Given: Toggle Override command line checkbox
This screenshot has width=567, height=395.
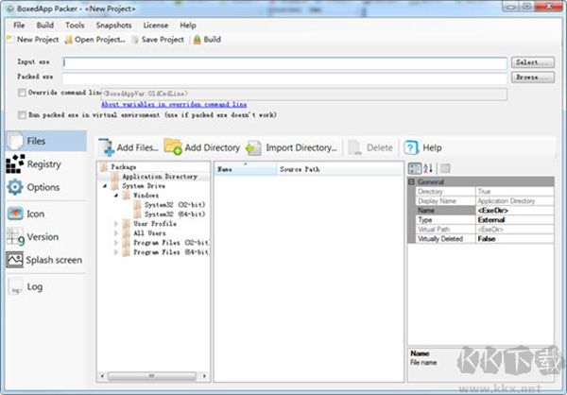Looking at the screenshot, I should (22, 93).
